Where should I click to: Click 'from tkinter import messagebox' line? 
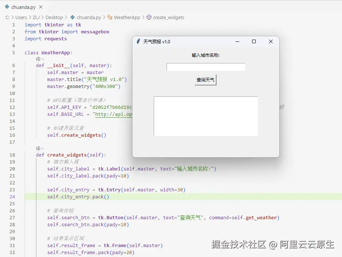67,32
